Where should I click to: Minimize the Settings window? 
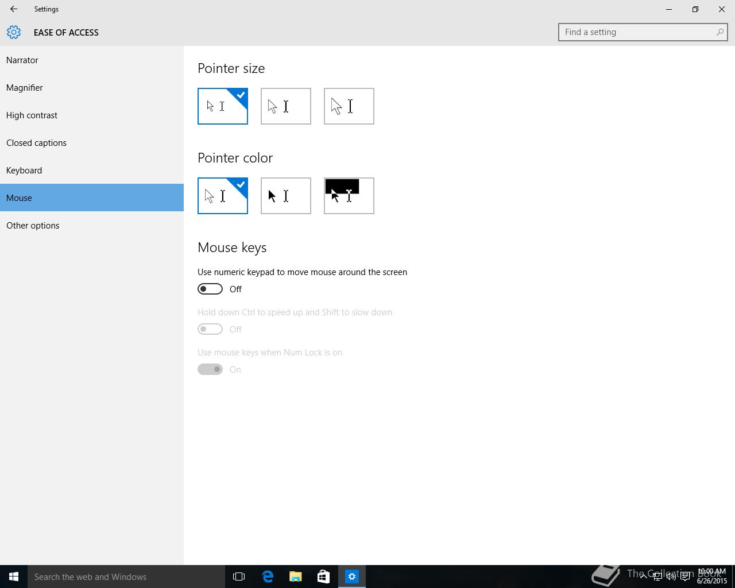tap(669, 9)
